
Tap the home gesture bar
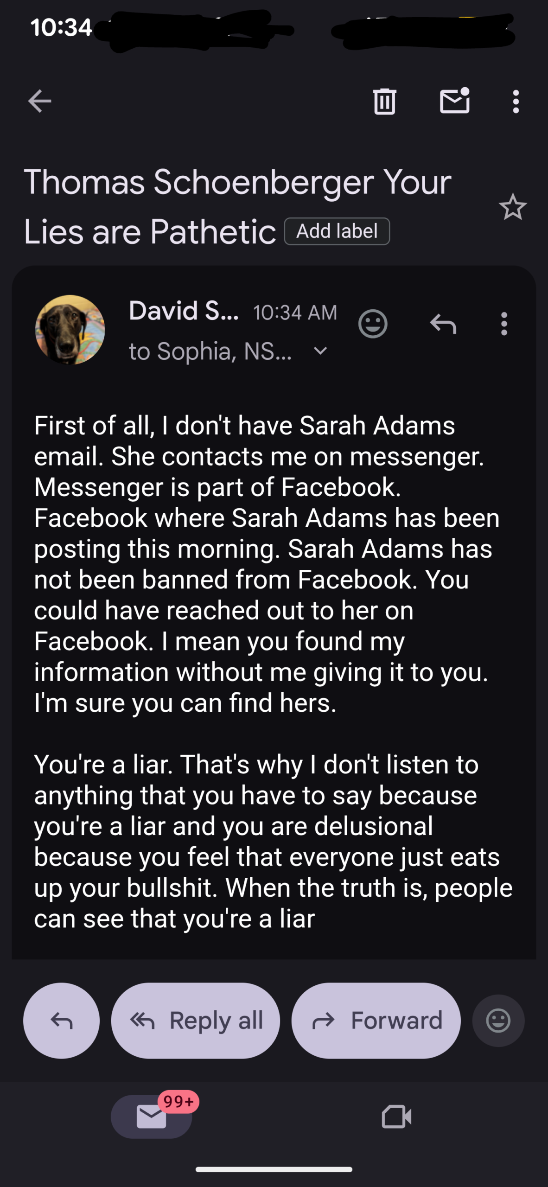point(274,1169)
